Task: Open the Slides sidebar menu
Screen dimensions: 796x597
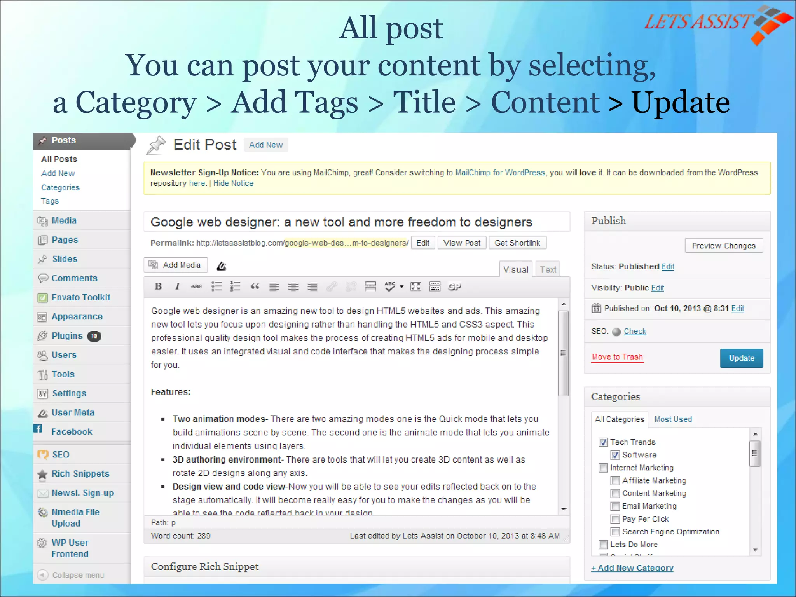Action: point(82,259)
